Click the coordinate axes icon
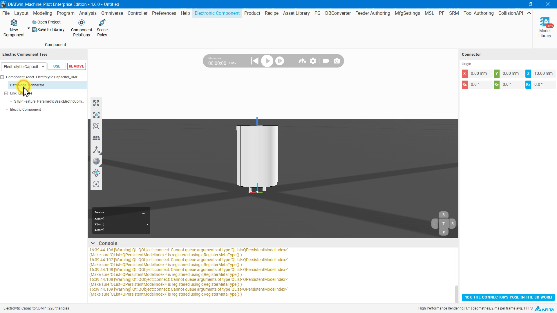This screenshot has height=313, width=557. click(x=96, y=150)
